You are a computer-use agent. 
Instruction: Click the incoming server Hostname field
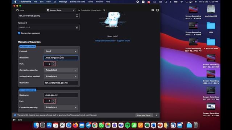point(61,58)
